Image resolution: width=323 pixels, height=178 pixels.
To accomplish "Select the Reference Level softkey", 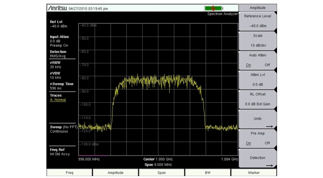I will (x=257, y=21).
